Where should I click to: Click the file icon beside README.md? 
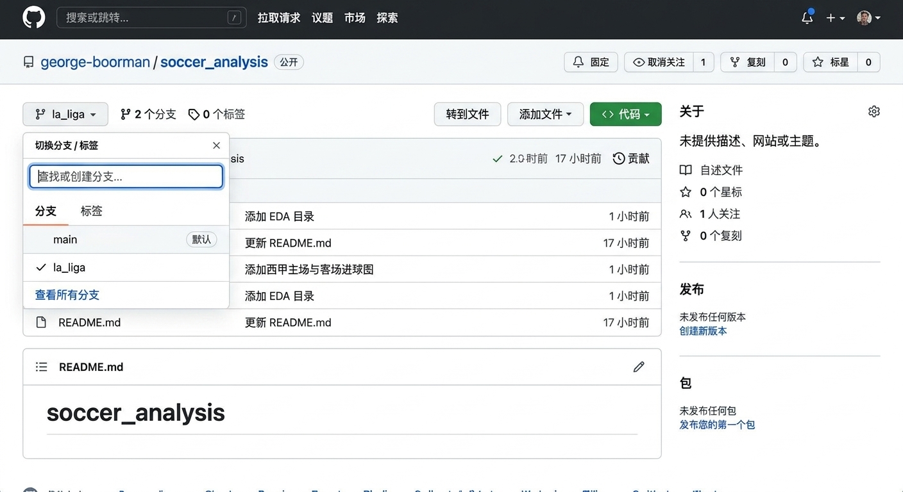(41, 322)
